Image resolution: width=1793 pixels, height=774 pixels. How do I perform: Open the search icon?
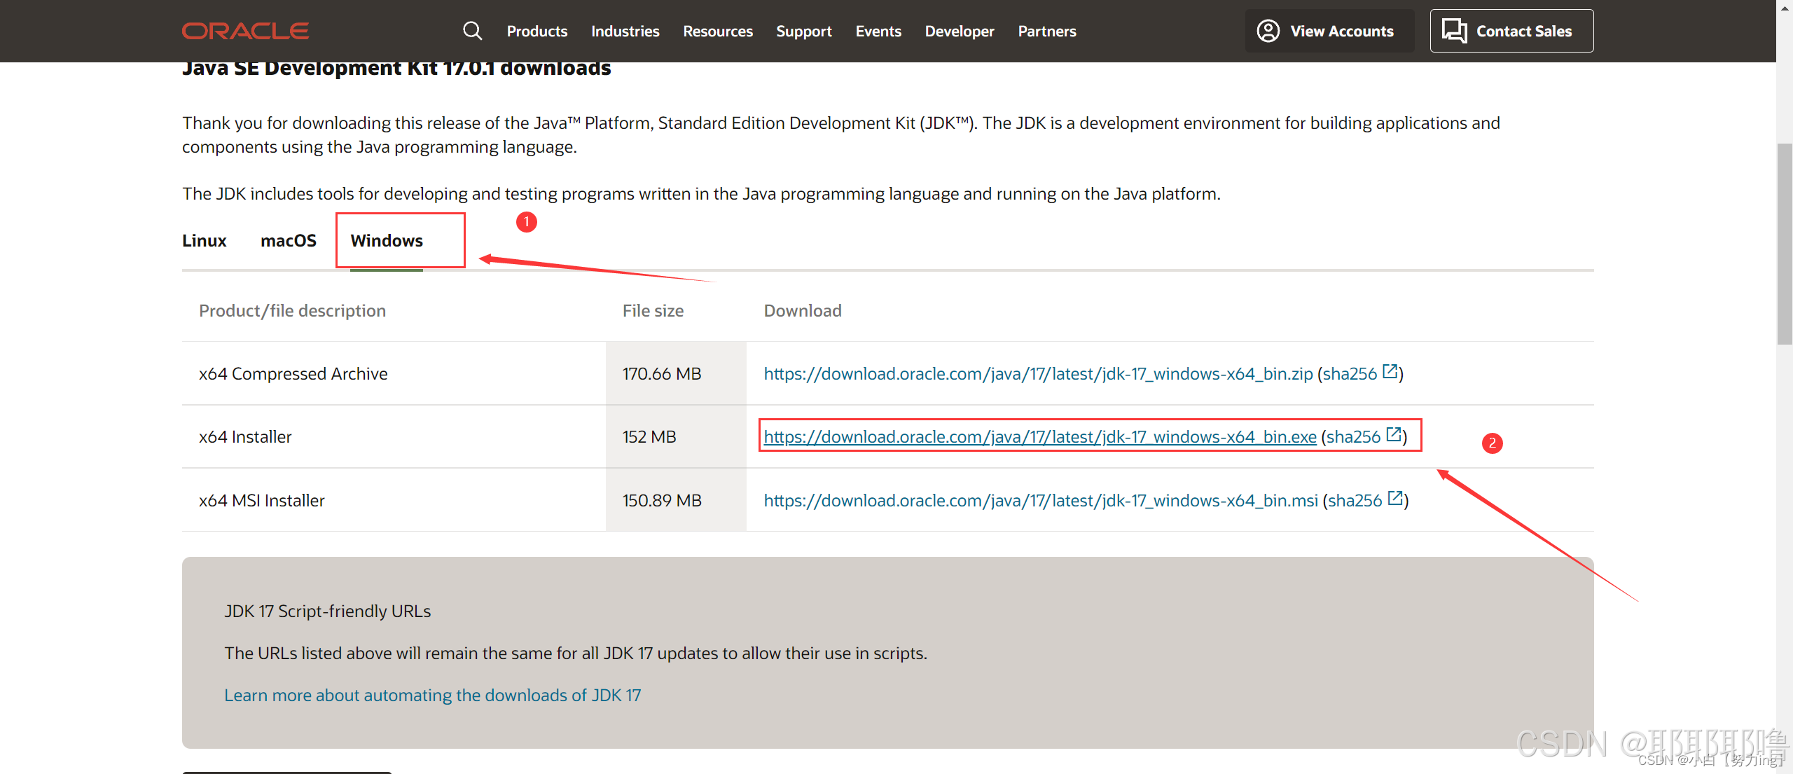[x=472, y=29]
